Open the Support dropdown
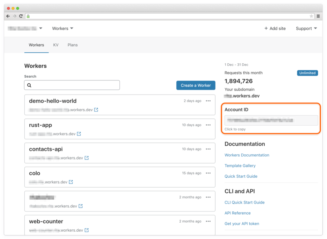The image size is (327, 239). point(306,28)
